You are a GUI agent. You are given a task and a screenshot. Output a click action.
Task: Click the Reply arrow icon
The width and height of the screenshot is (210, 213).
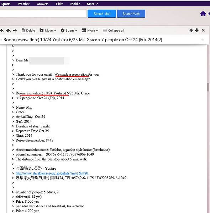2,31
